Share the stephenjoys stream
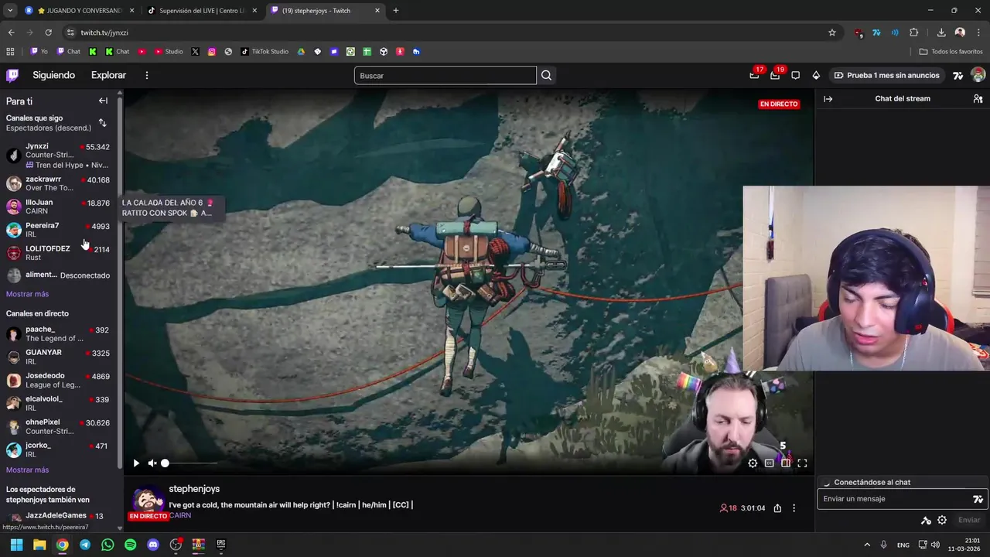This screenshot has height=557, width=990. (777, 508)
